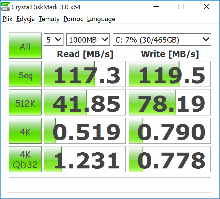Run the 4K random test
This screenshot has width=220, height=199.
[x=25, y=131]
